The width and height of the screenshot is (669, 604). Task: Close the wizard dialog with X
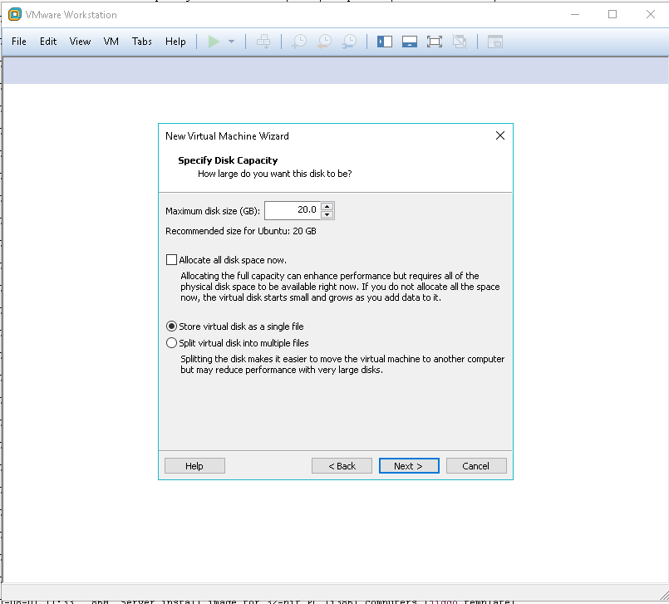point(500,135)
